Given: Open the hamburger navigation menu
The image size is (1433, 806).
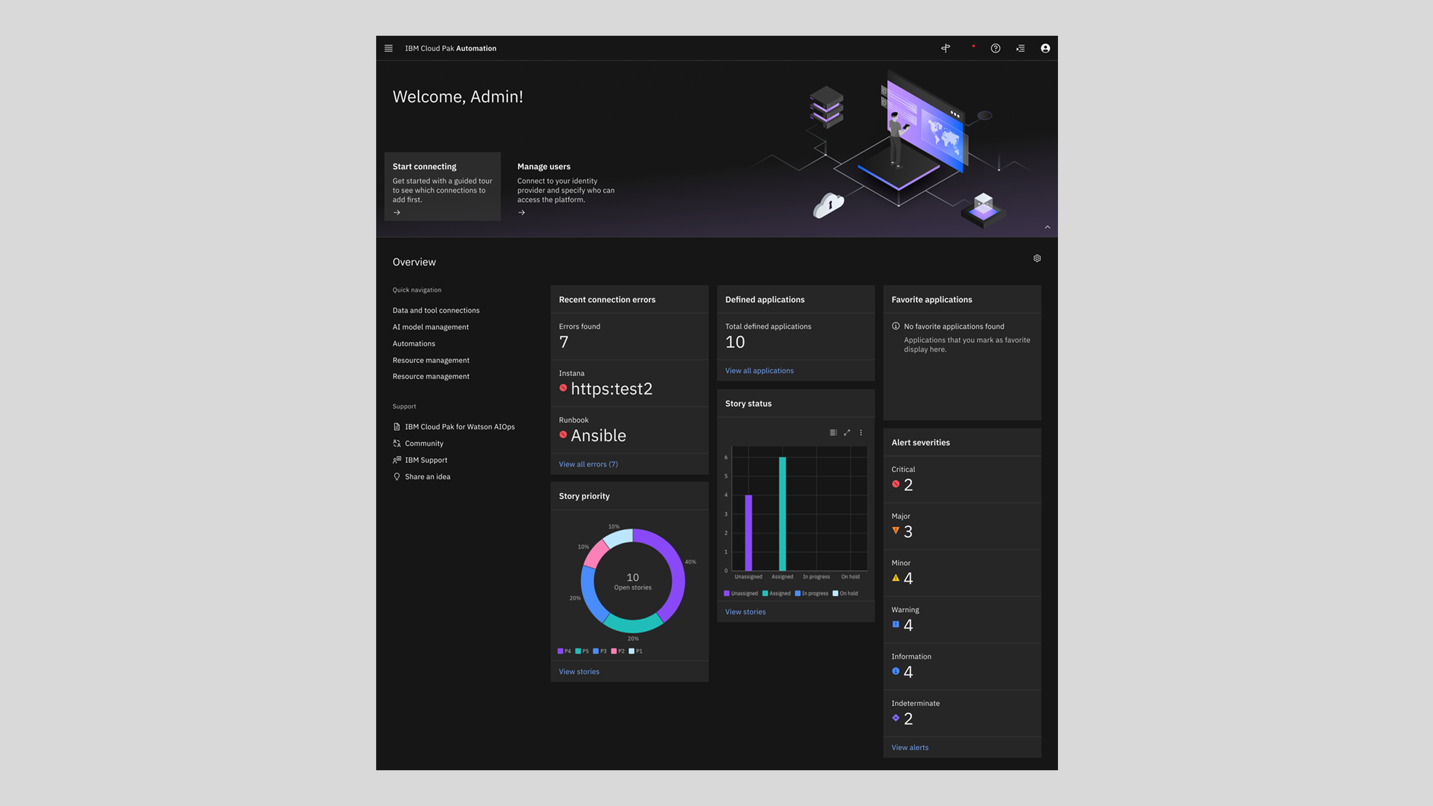Looking at the screenshot, I should pyautogui.click(x=388, y=48).
